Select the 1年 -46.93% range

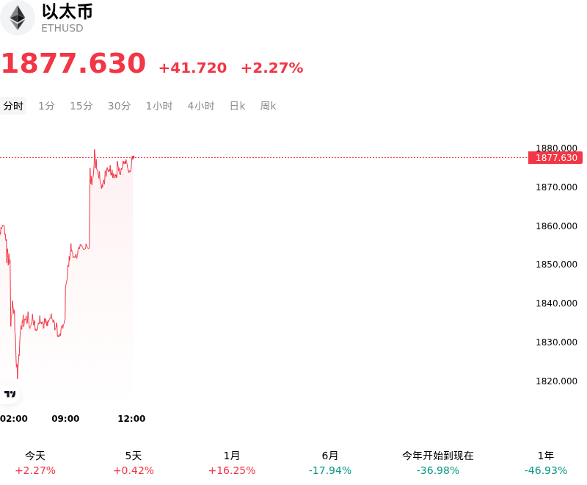[x=545, y=463]
